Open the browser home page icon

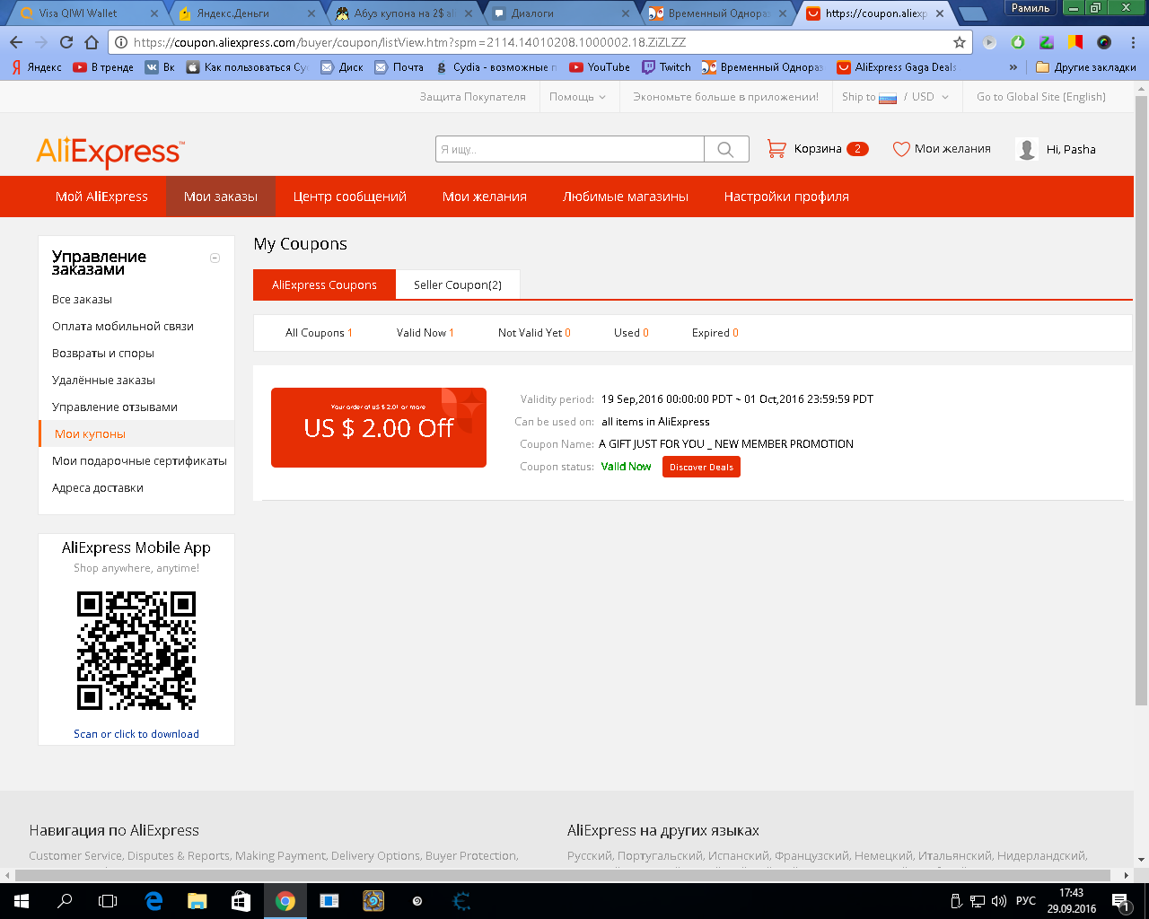tap(92, 42)
